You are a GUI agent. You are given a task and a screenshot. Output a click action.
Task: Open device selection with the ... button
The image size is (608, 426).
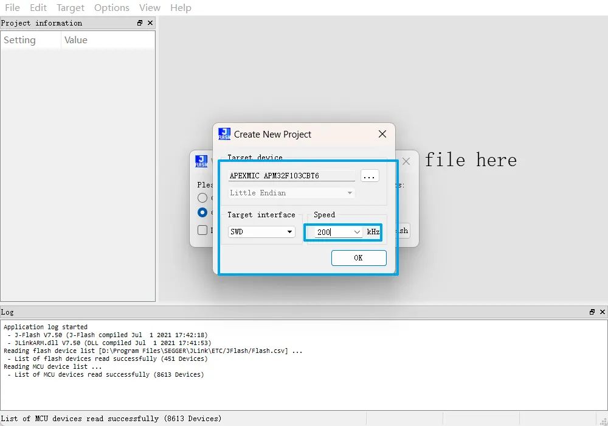coord(370,176)
